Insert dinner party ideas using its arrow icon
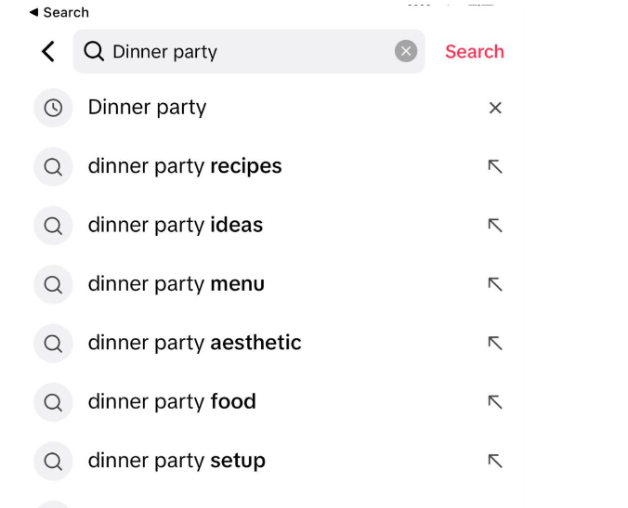This screenshot has height=508, width=628. (x=495, y=226)
